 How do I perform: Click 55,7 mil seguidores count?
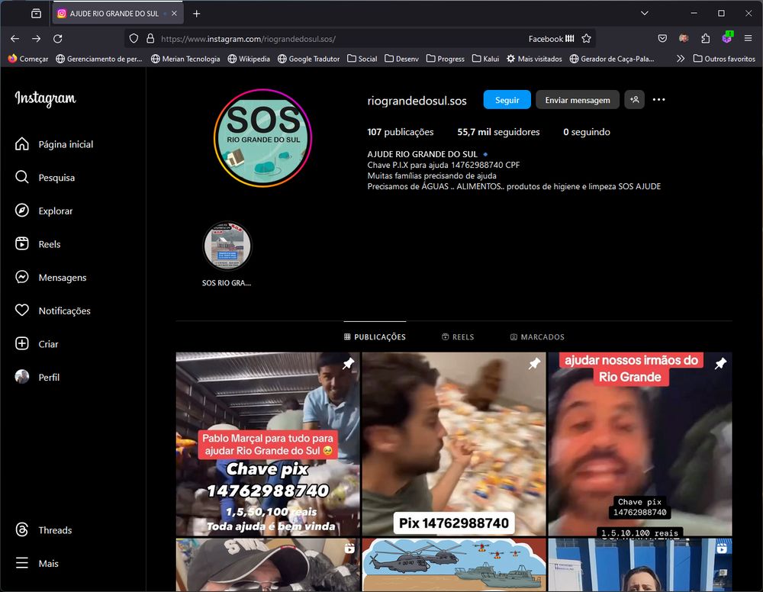coord(498,132)
